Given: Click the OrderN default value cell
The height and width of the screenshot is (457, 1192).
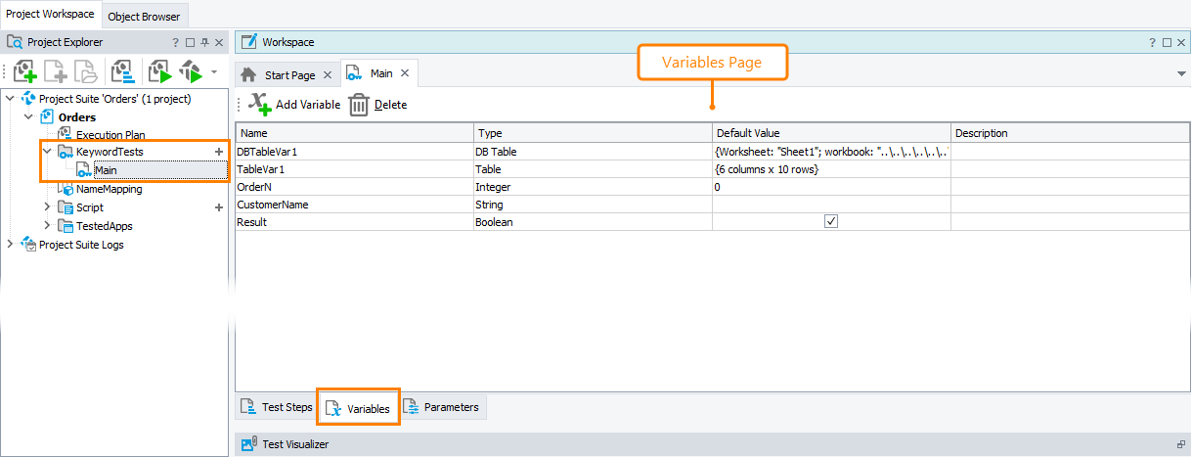Looking at the screenshot, I should click(x=830, y=187).
